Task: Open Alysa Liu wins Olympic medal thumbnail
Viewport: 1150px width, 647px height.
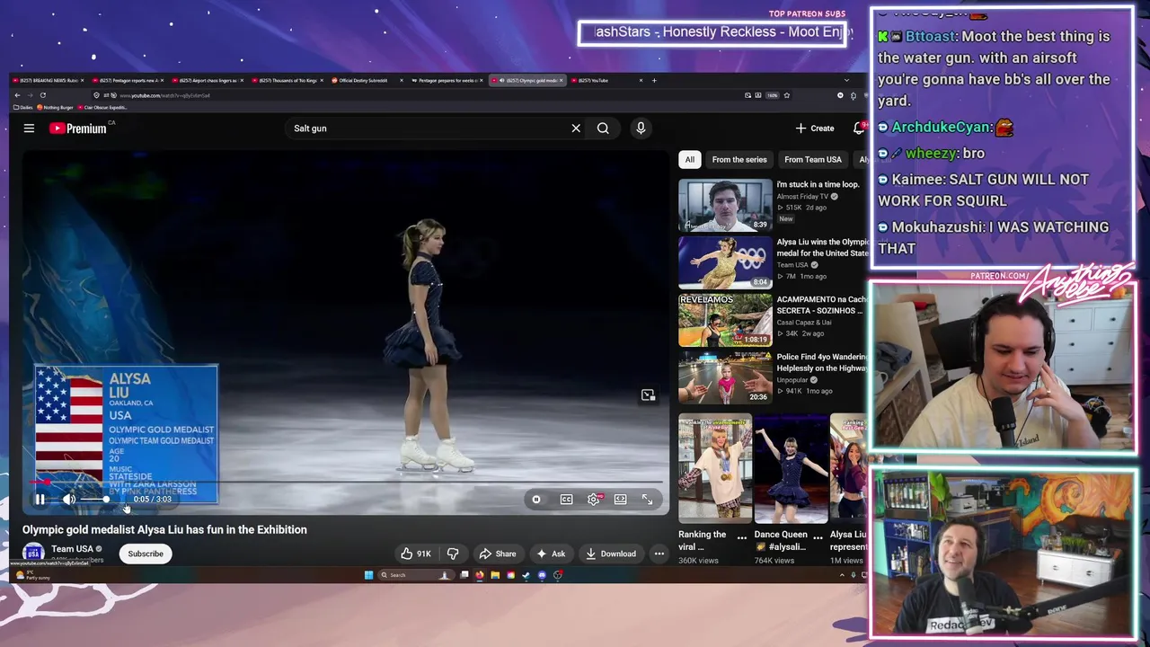Action: coord(725,263)
